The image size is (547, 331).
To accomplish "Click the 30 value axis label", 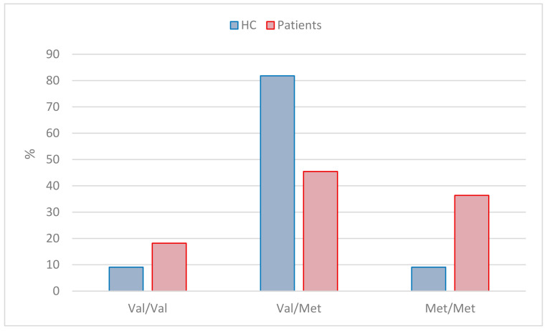I will [x=52, y=212].
